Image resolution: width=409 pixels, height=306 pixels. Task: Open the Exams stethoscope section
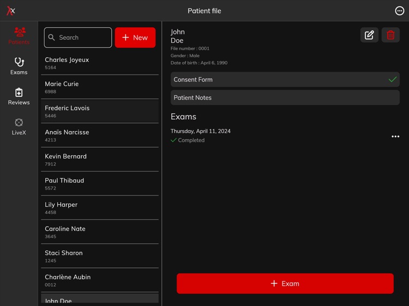tap(19, 66)
